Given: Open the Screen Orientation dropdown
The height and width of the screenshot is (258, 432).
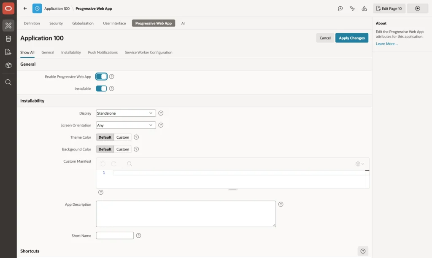Looking at the screenshot, I should coord(126,125).
